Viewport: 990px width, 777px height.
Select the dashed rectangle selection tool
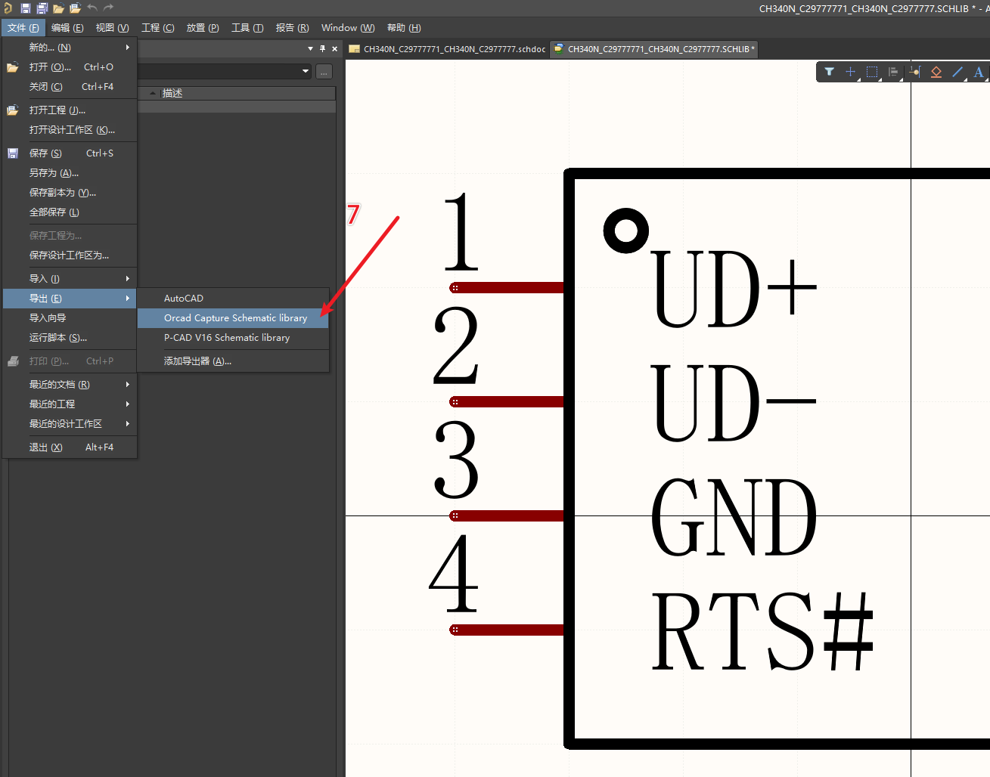(x=872, y=72)
